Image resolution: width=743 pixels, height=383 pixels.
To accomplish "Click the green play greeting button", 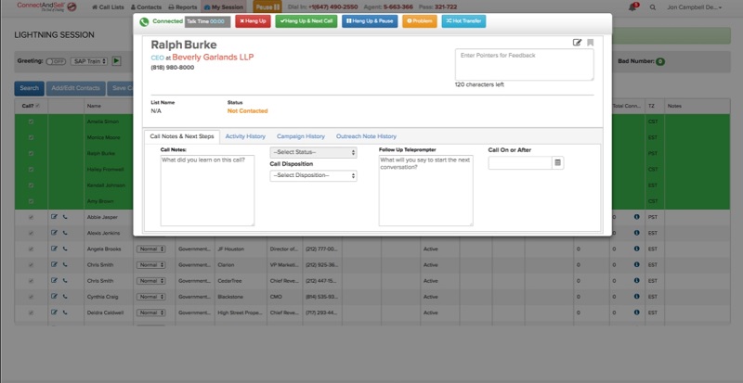I will 117,61.
